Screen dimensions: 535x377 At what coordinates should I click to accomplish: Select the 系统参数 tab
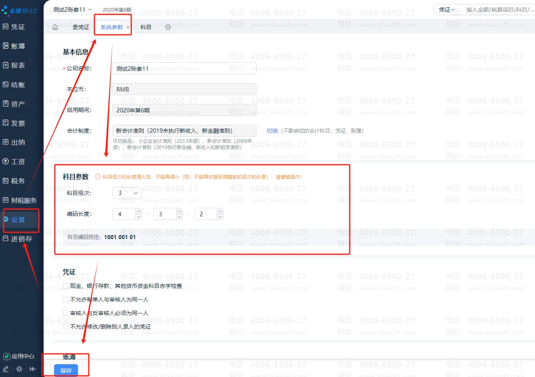(x=112, y=27)
